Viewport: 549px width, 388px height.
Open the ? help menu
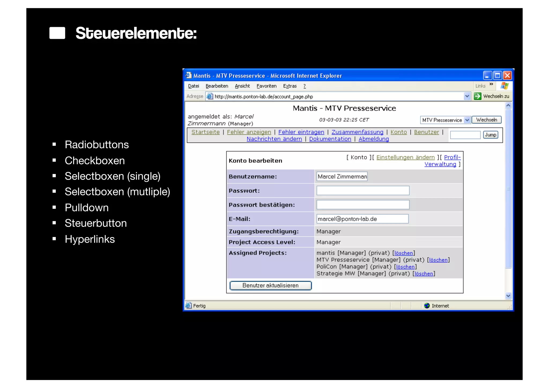coord(305,86)
